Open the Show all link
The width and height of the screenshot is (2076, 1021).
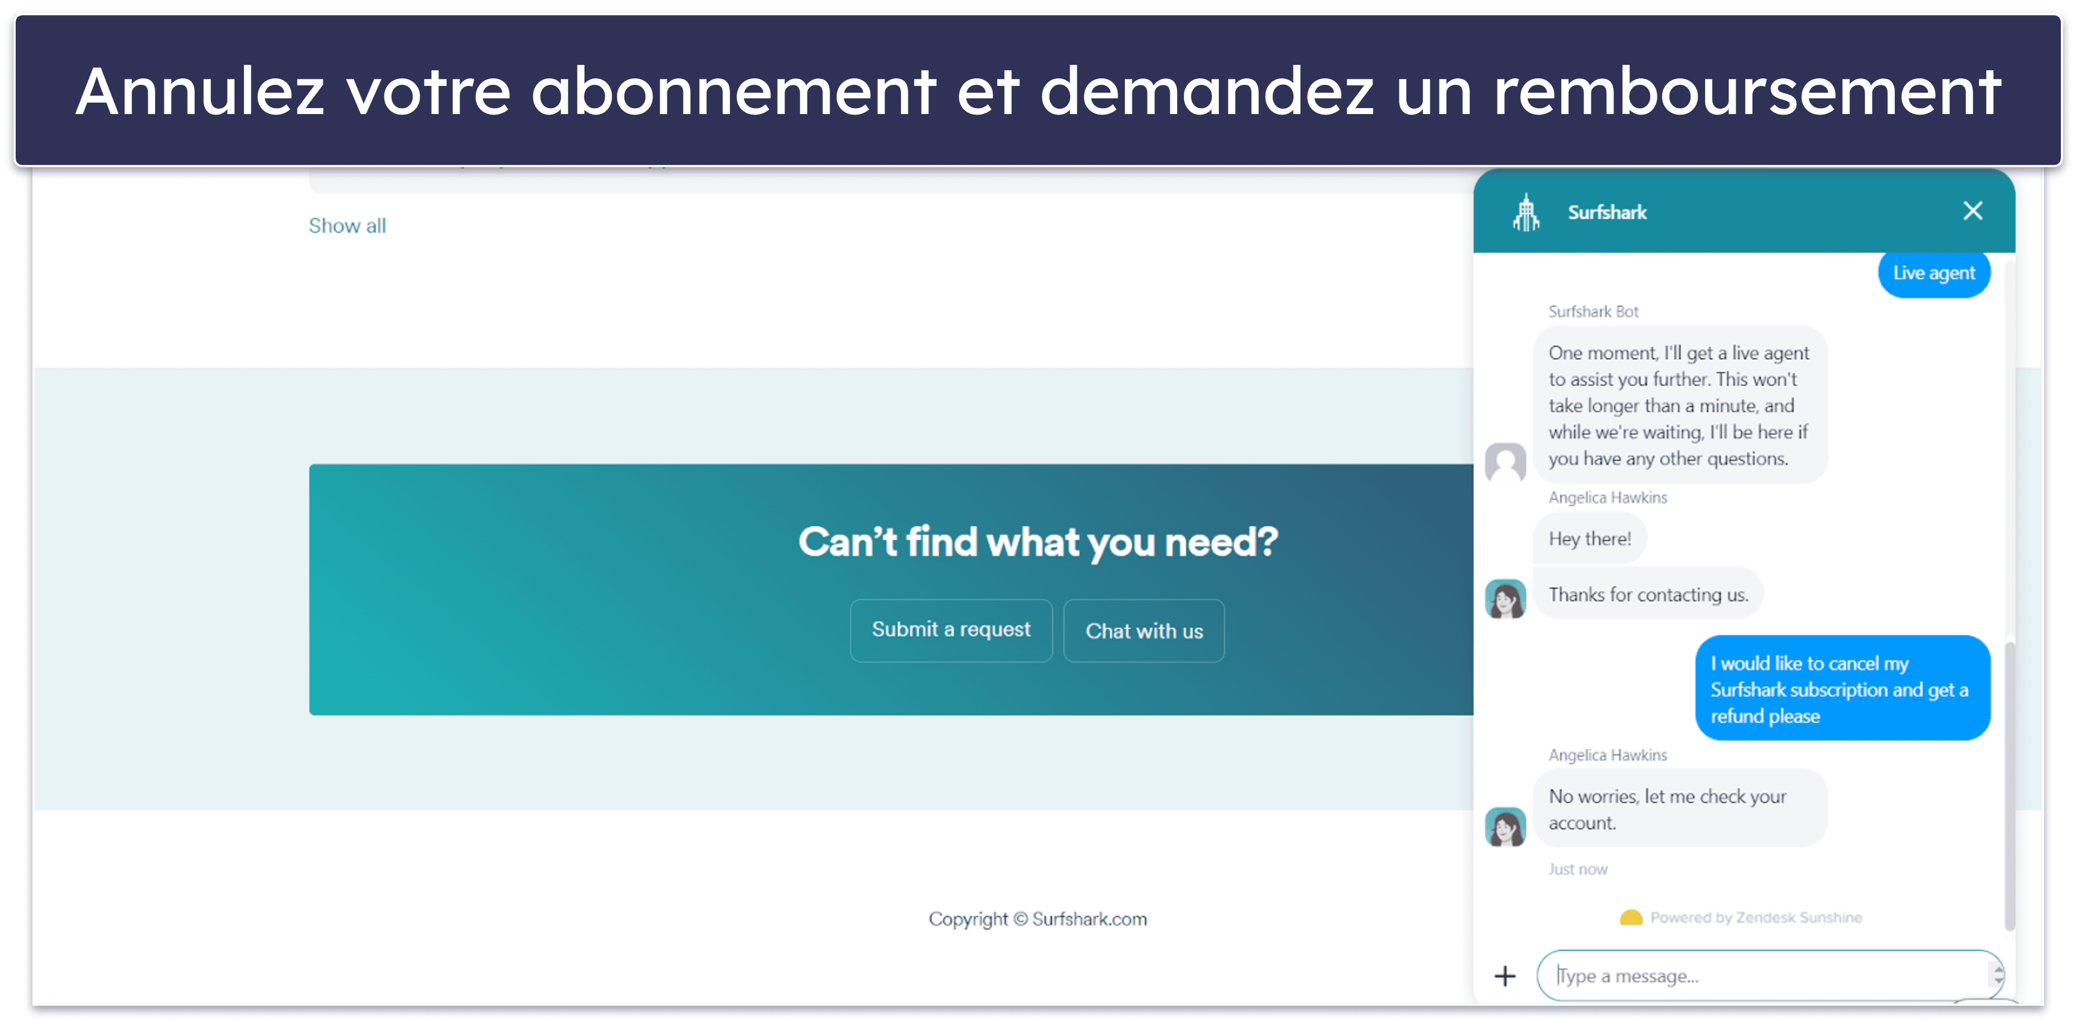tap(347, 225)
